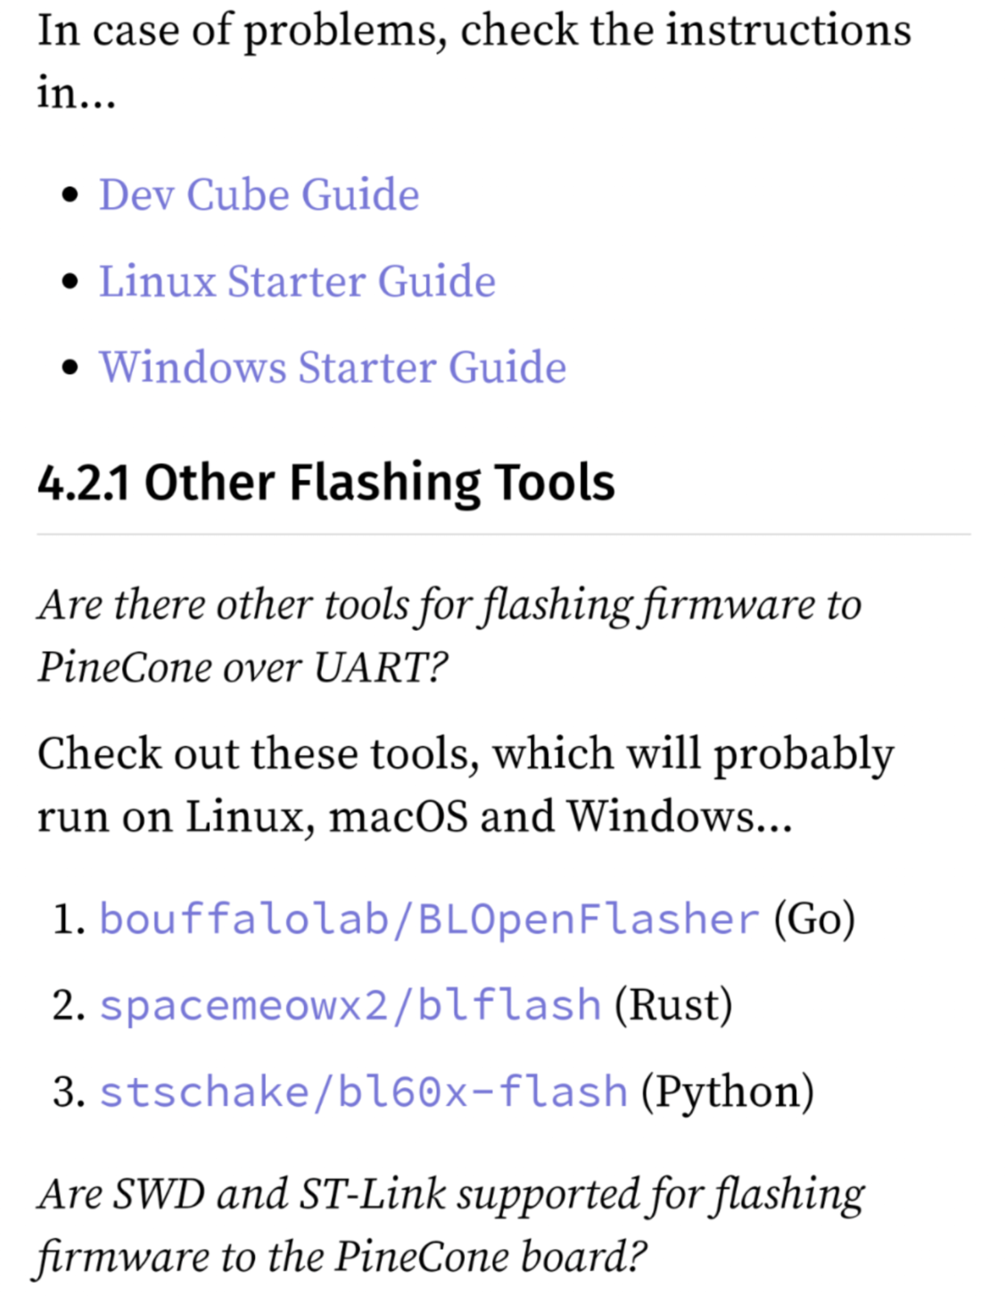The height and width of the screenshot is (1296, 1006).
Task: Go to the stschake/bl60x-flash link
Action: [x=363, y=1092]
